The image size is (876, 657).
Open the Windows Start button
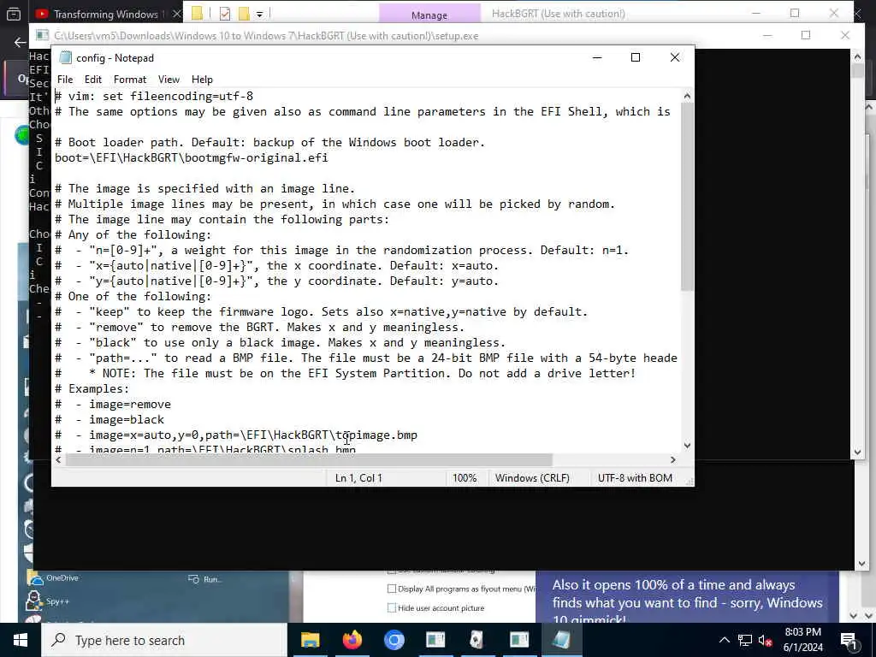pos(21,640)
